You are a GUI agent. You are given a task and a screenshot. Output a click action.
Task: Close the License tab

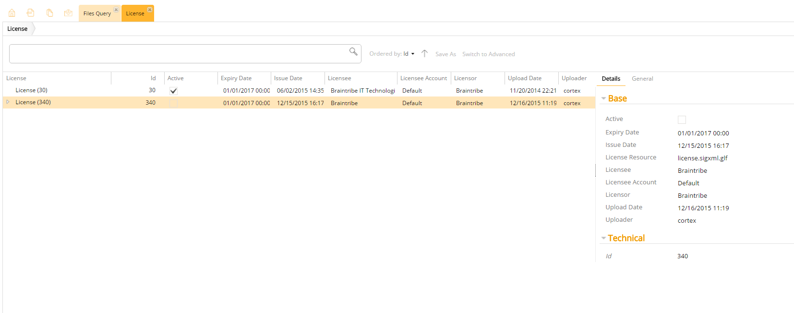pyautogui.click(x=150, y=10)
